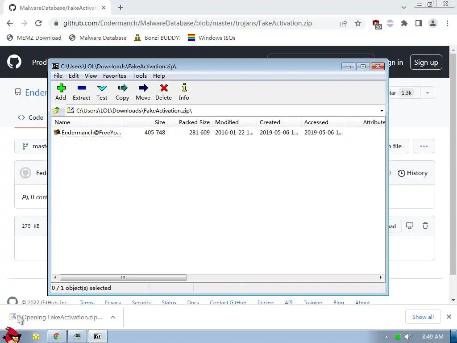Screen dimensions: 457x343
Task: Expand the 7-Zip address path dropdown
Action: click(382, 111)
